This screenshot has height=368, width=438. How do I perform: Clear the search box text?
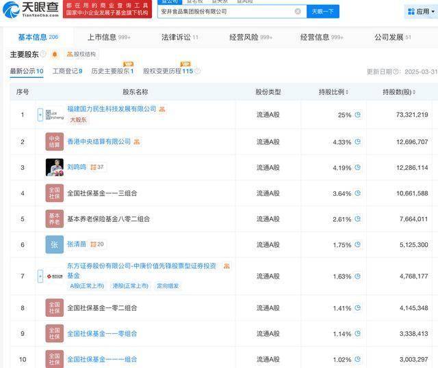(x=298, y=12)
